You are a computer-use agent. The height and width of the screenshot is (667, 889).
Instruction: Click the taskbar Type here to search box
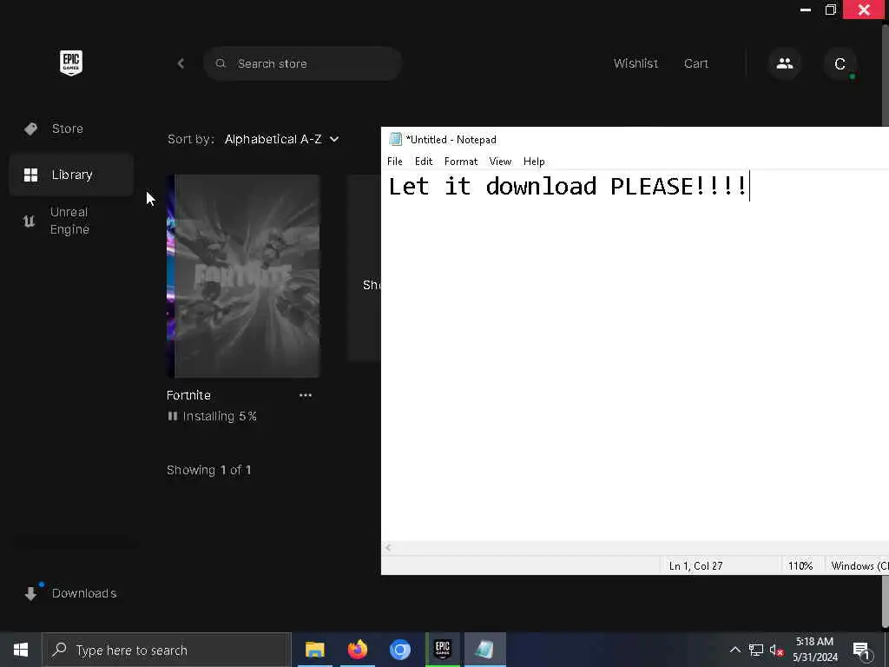167,650
